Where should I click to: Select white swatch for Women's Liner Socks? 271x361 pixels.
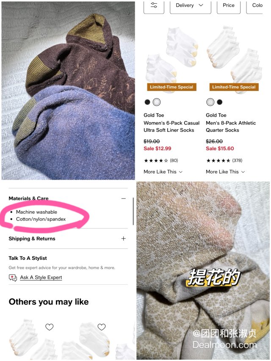pyautogui.click(x=157, y=102)
